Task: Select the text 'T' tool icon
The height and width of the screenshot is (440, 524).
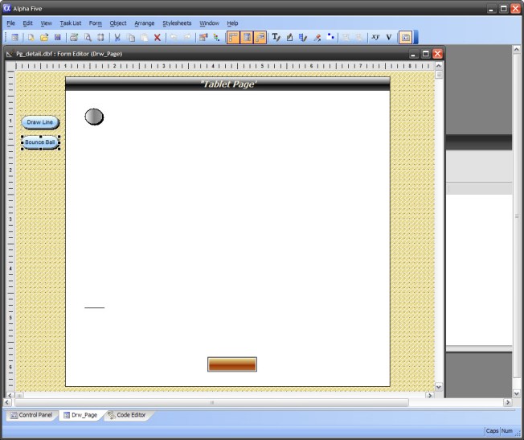Action: [276, 38]
